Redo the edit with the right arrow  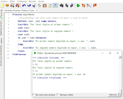point(29,6)
